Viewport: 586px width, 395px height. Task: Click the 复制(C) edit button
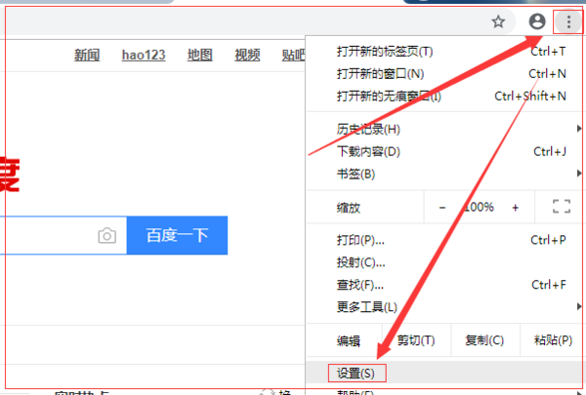click(x=484, y=340)
